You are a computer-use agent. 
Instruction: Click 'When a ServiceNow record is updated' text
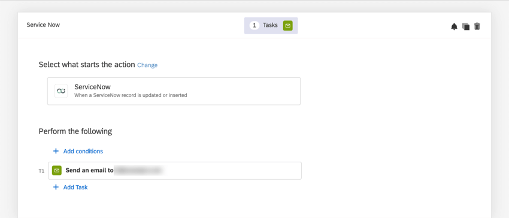tap(131, 95)
